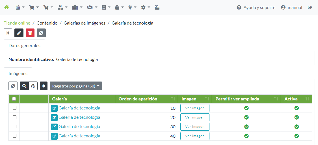Viewport: 318px width, 145px height.
Task: Click the red trash delete button
Action: click(x=30, y=33)
